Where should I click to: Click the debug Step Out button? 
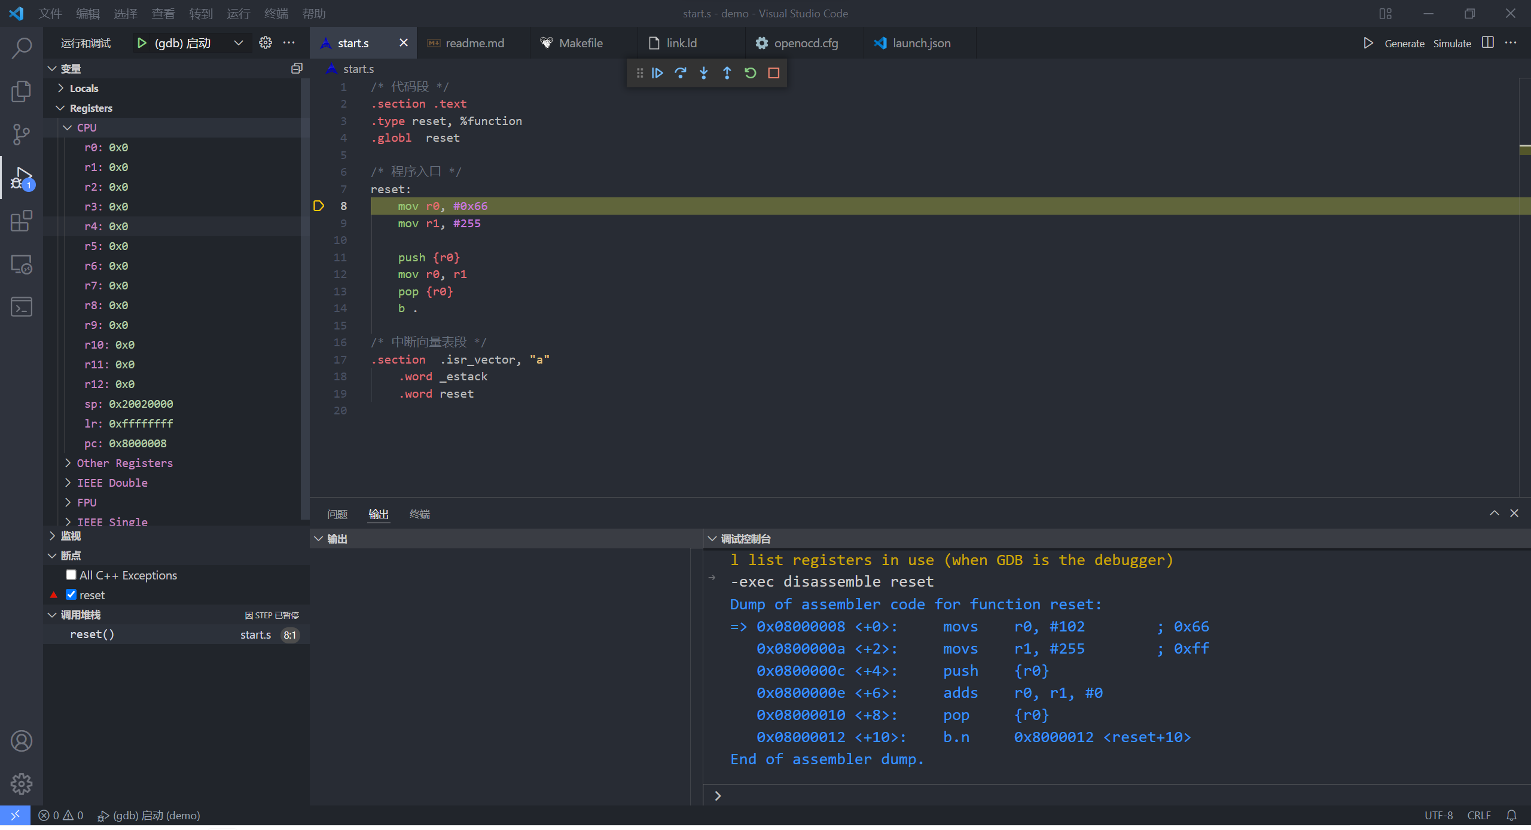pyautogui.click(x=727, y=73)
